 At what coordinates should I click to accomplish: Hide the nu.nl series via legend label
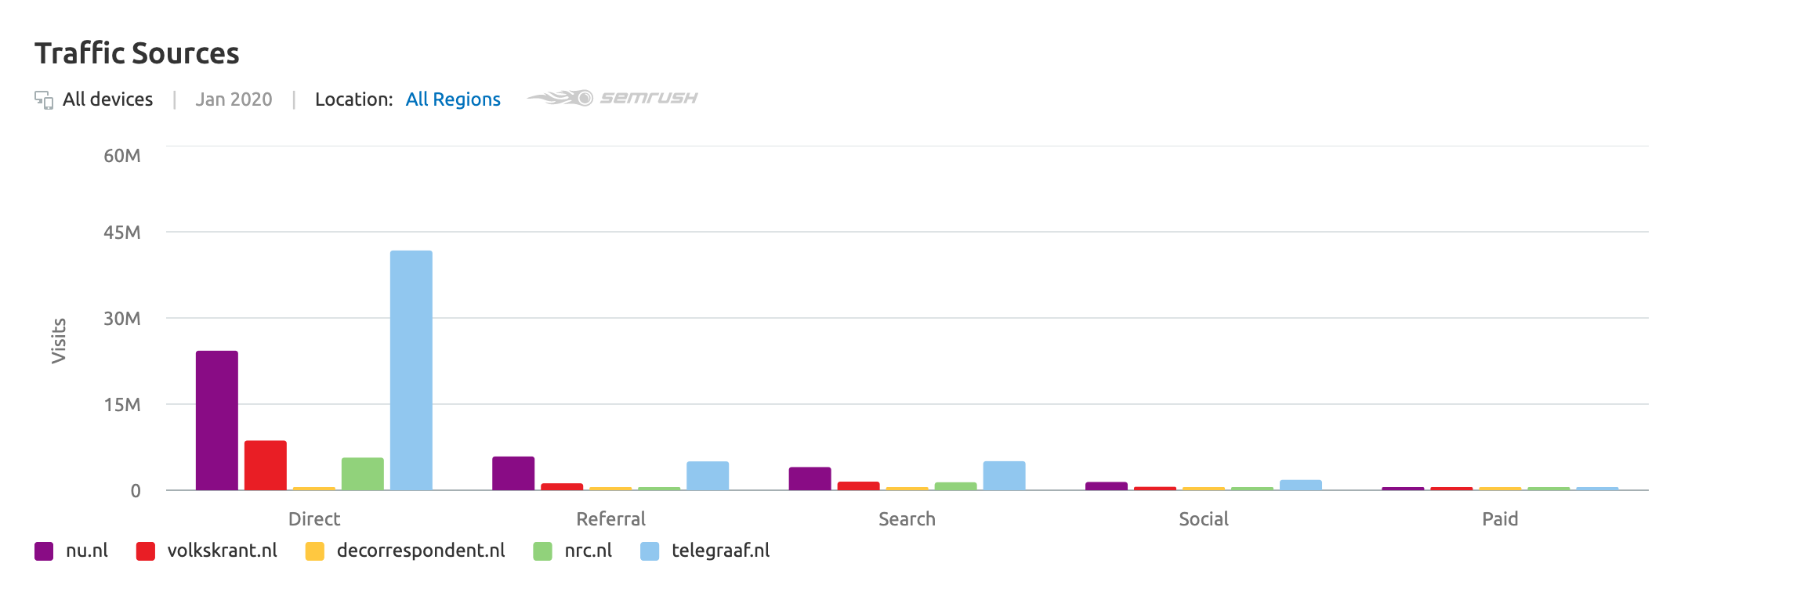point(87,551)
